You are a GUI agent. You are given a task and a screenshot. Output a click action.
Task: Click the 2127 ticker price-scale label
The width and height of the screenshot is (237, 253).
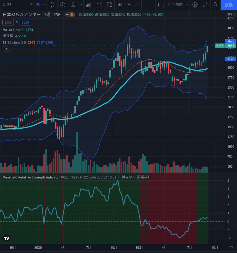(x=220, y=46)
